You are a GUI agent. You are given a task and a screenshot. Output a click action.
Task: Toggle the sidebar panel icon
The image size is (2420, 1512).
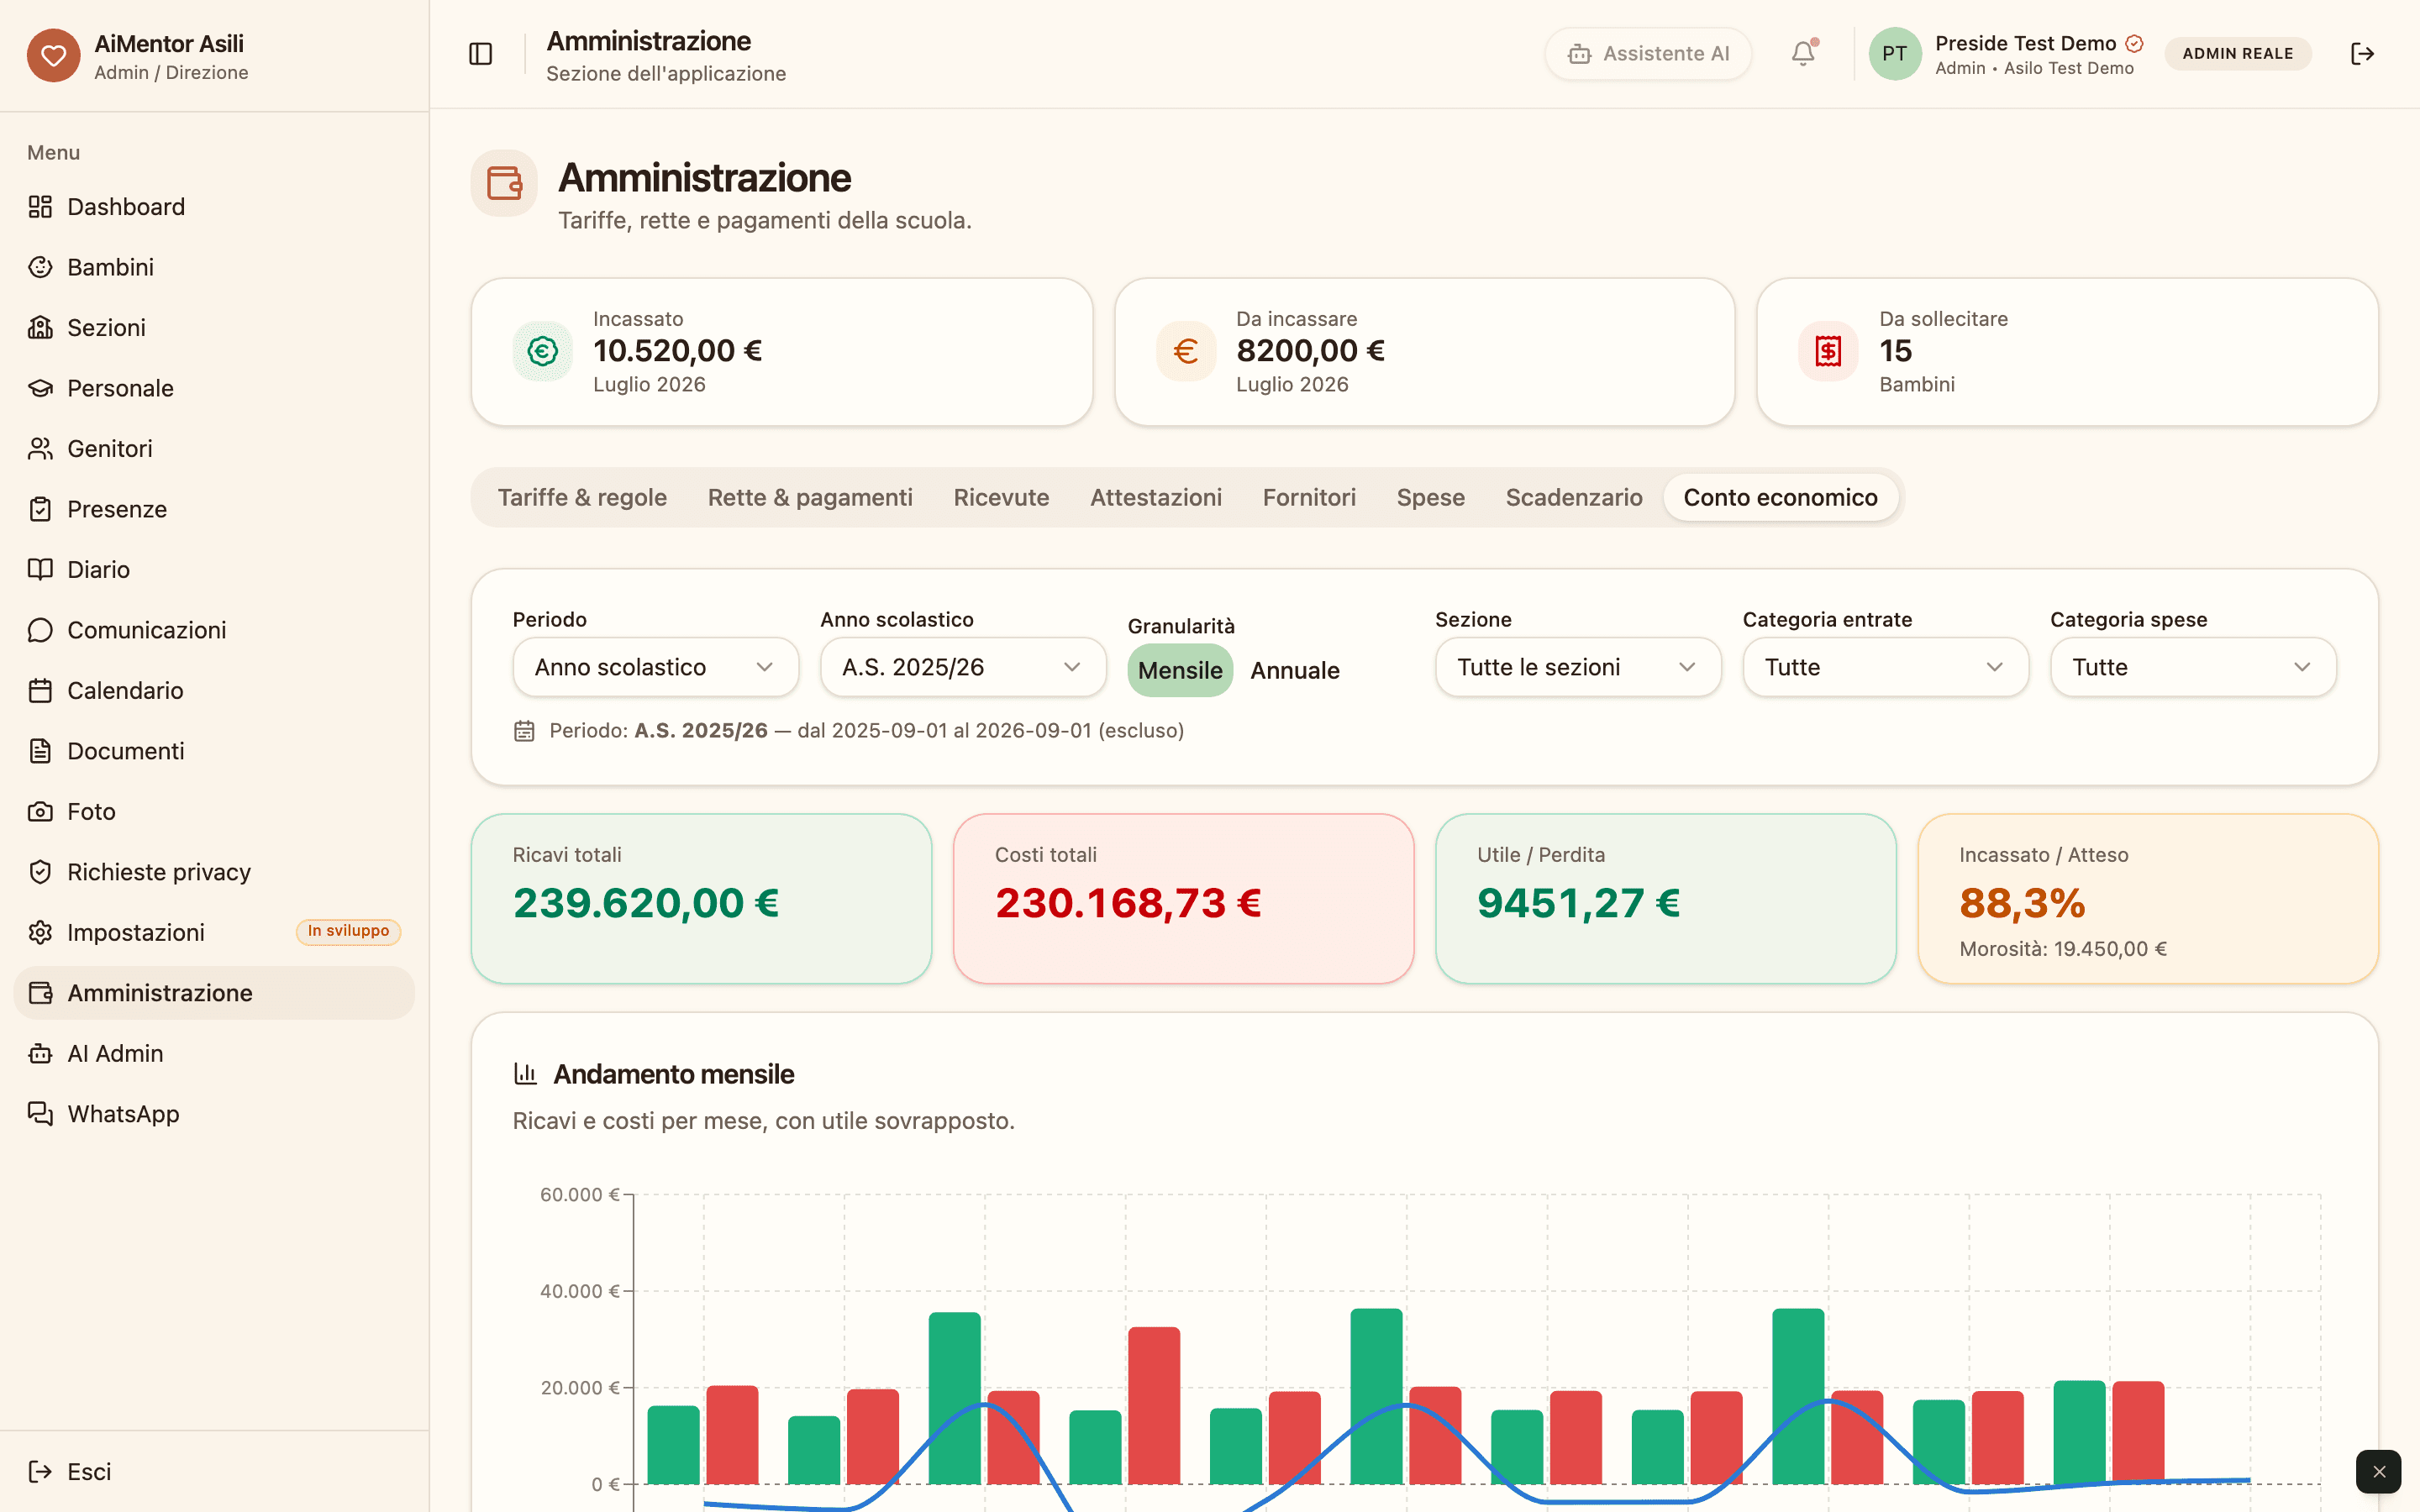tap(481, 54)
